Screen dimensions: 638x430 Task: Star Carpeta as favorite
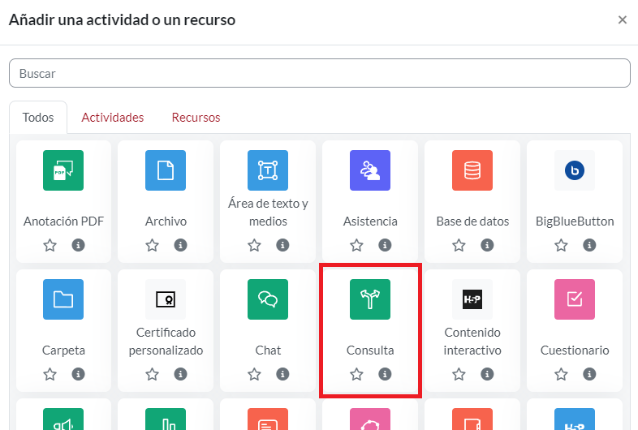click(50, 374)
